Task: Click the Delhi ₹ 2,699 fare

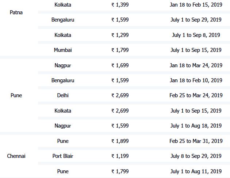Action: 120,95
